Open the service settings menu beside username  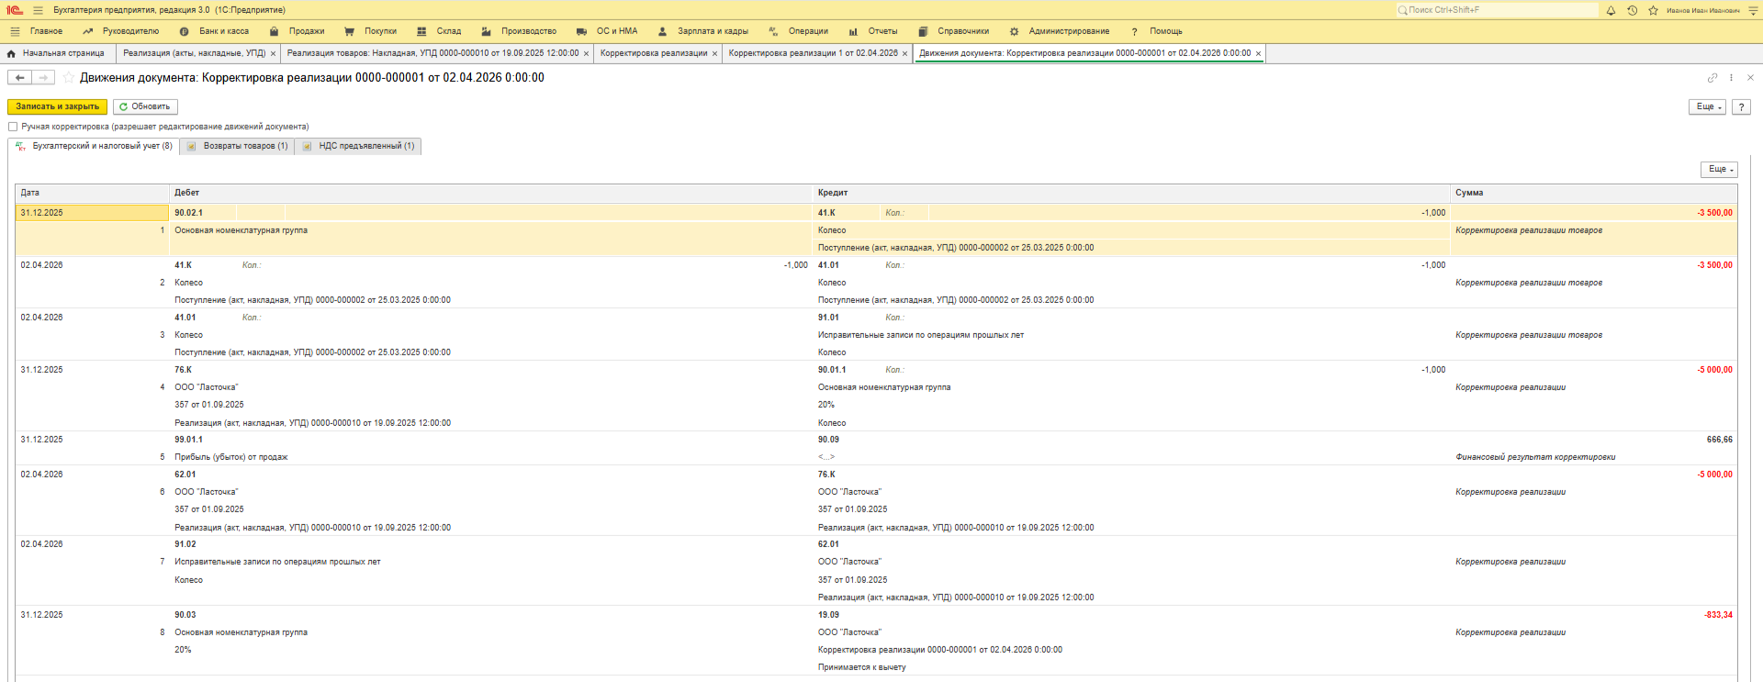tap(1752, 10)
